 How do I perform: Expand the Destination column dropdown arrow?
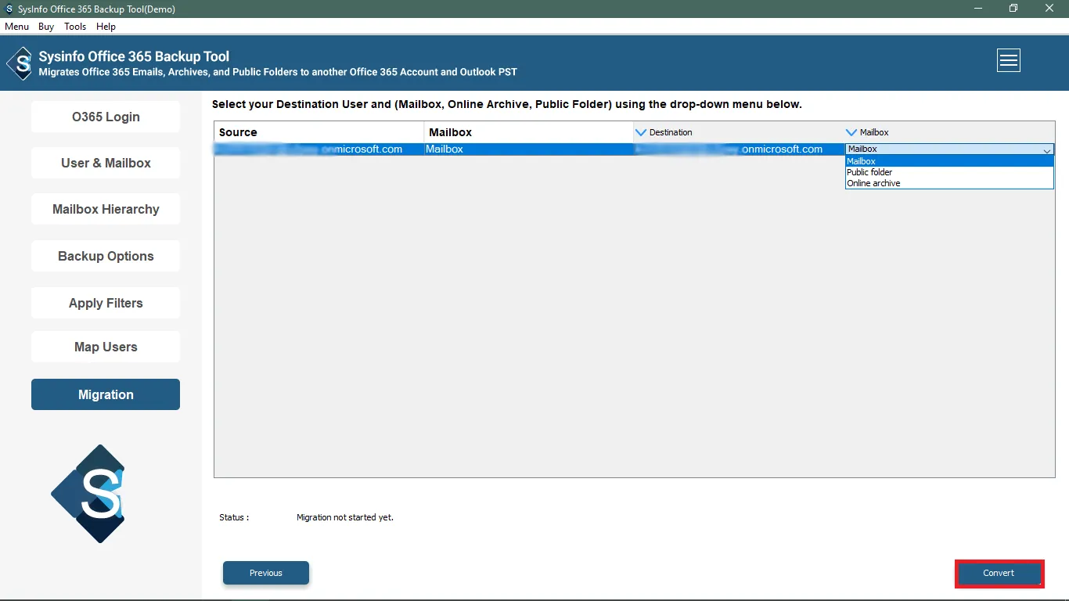pyautogui.click(x=641, y=132)
